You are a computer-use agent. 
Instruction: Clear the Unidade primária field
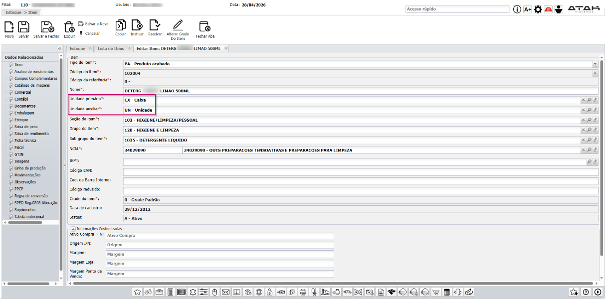pyautogui.click(x=583, y=100)
